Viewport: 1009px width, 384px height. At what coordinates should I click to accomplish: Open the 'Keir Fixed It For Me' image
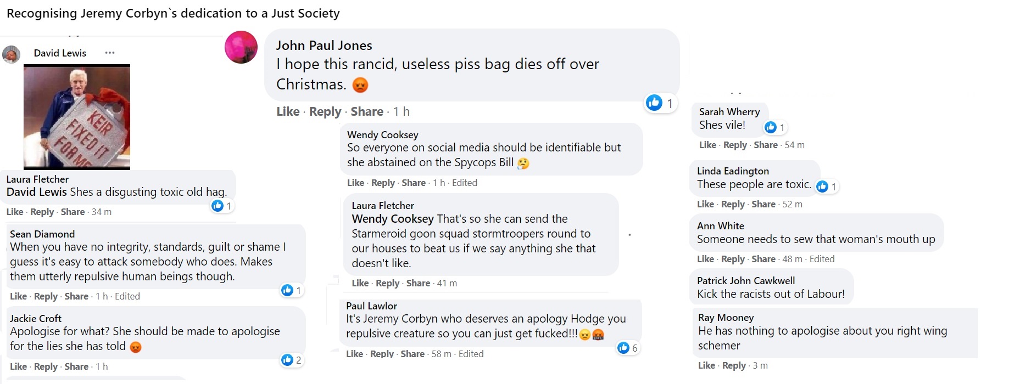[77, 117]
